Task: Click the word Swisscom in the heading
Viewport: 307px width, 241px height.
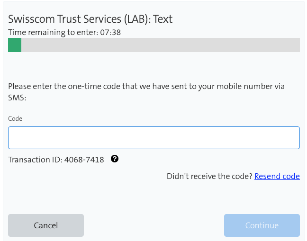Action: pos(31,19)
